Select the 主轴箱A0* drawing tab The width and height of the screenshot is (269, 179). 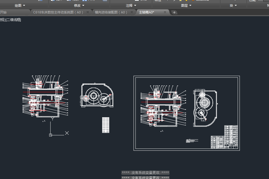coord(147,12)
